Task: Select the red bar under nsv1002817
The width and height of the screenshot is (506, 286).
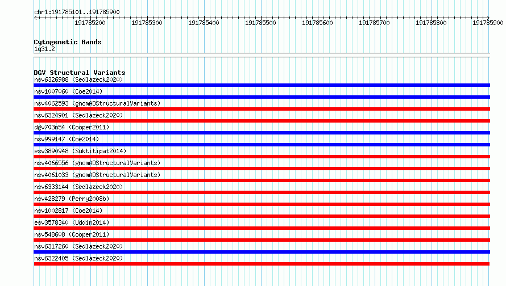Action: click(x=262, y=216)
